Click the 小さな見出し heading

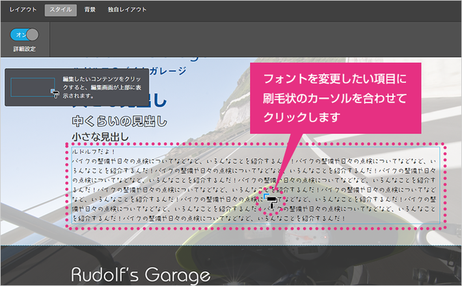tap(100, 137)
